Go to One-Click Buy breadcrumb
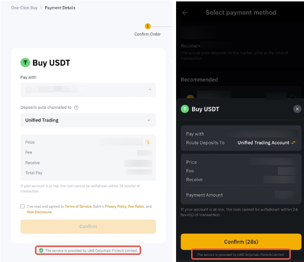This screenshot has width=304, height=262. [24, 8]
